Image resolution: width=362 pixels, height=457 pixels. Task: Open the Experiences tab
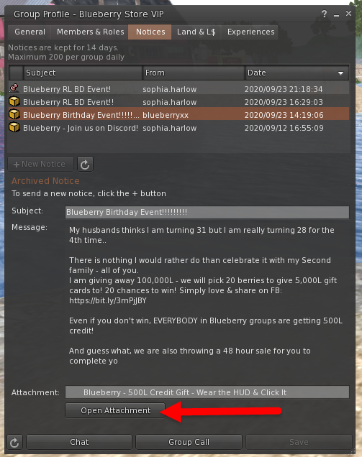(250, 32)
